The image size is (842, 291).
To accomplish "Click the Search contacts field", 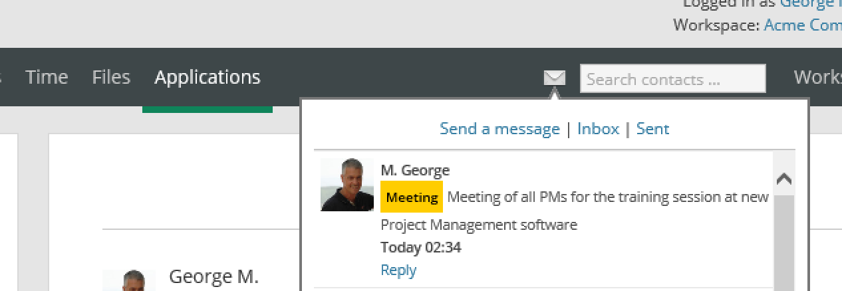I will (x=672, y=79).
